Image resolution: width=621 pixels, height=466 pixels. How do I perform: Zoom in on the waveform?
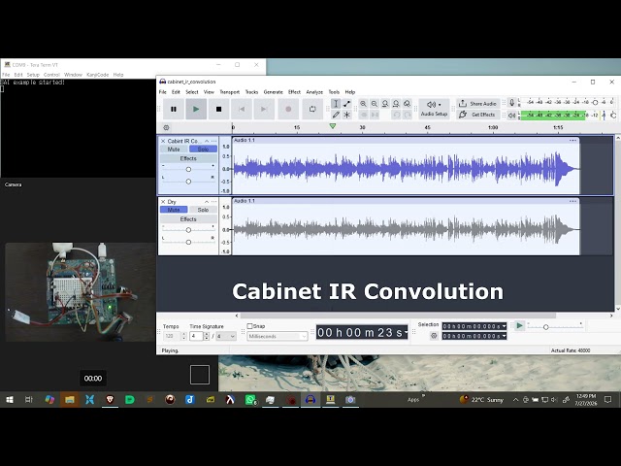tap(363, 104)
